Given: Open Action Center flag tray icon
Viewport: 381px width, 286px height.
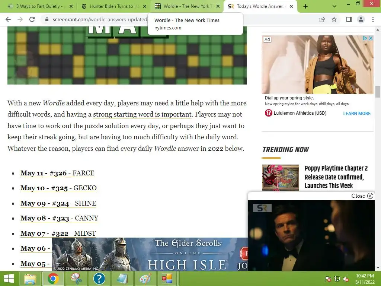Looking at the screenshot, I should [x=328, y=279].
